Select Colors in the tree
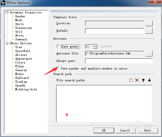This screenshot has height=137, width=162. click(x=20, y=63)
